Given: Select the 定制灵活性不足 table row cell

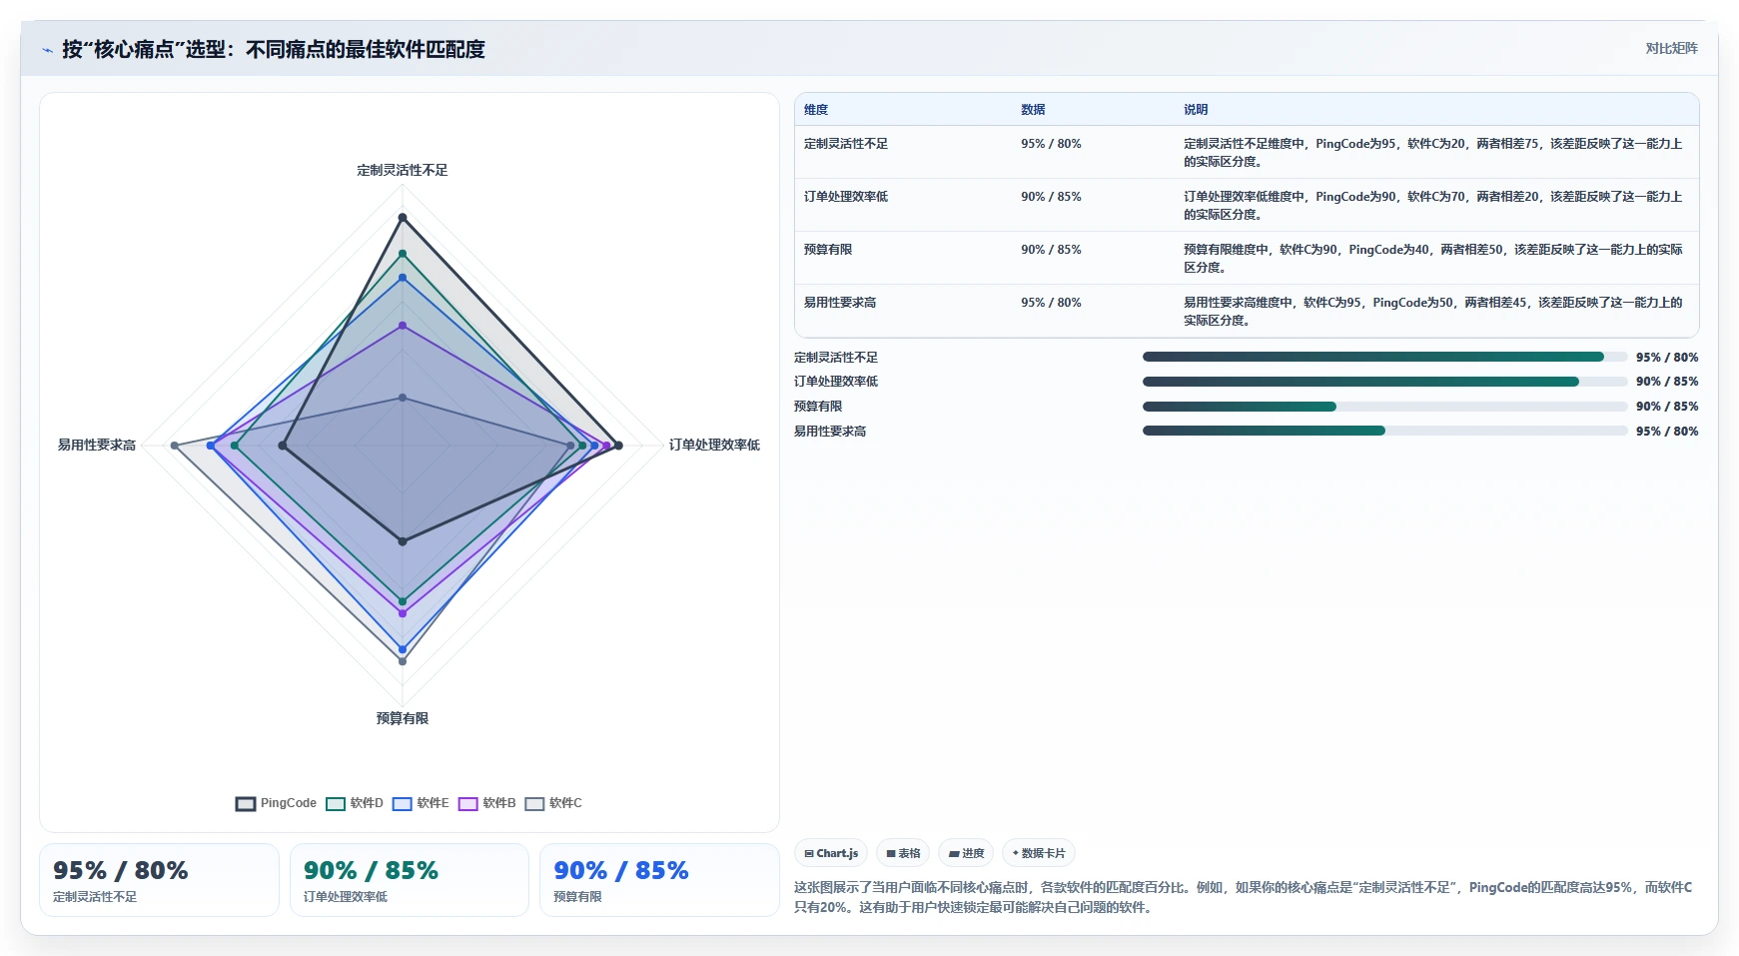Looking at the screenshot, I should pos(846,144).
